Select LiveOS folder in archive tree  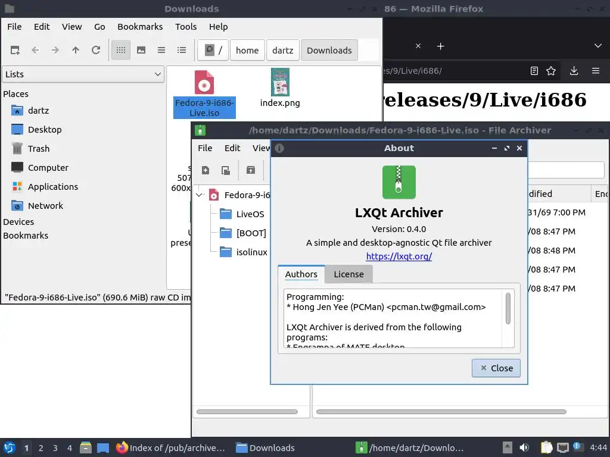click(242, 214)
